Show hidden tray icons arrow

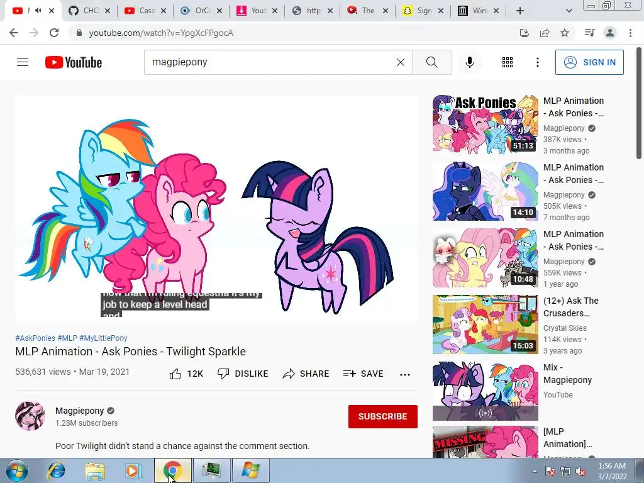pyautogui.click(x=535, y=471)
